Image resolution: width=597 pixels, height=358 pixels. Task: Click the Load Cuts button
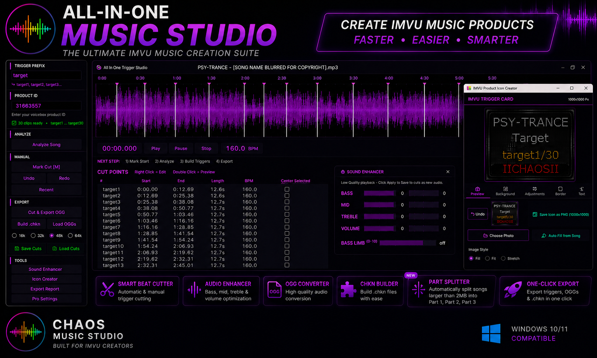66,249
